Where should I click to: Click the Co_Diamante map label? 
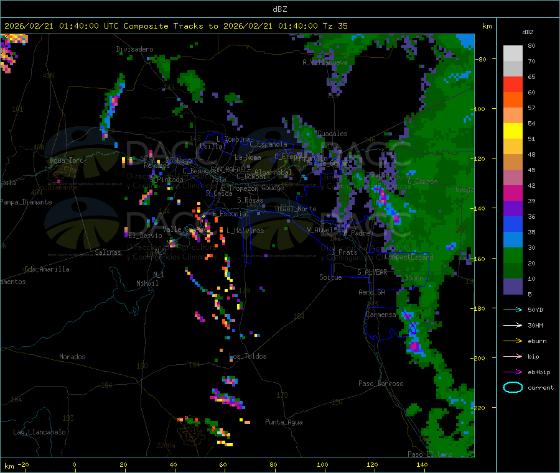tap(57, 187)
